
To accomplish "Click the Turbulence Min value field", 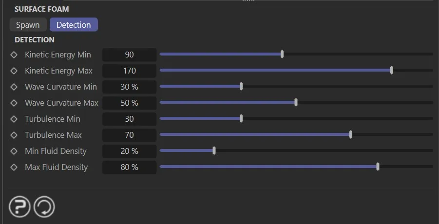I will coord(129,119).
